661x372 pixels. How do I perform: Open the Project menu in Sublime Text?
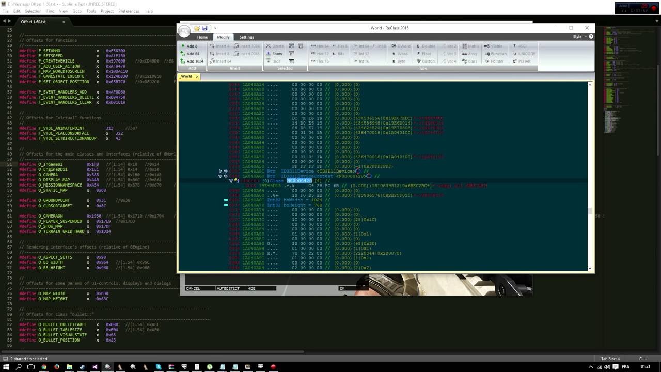(107, 11)
